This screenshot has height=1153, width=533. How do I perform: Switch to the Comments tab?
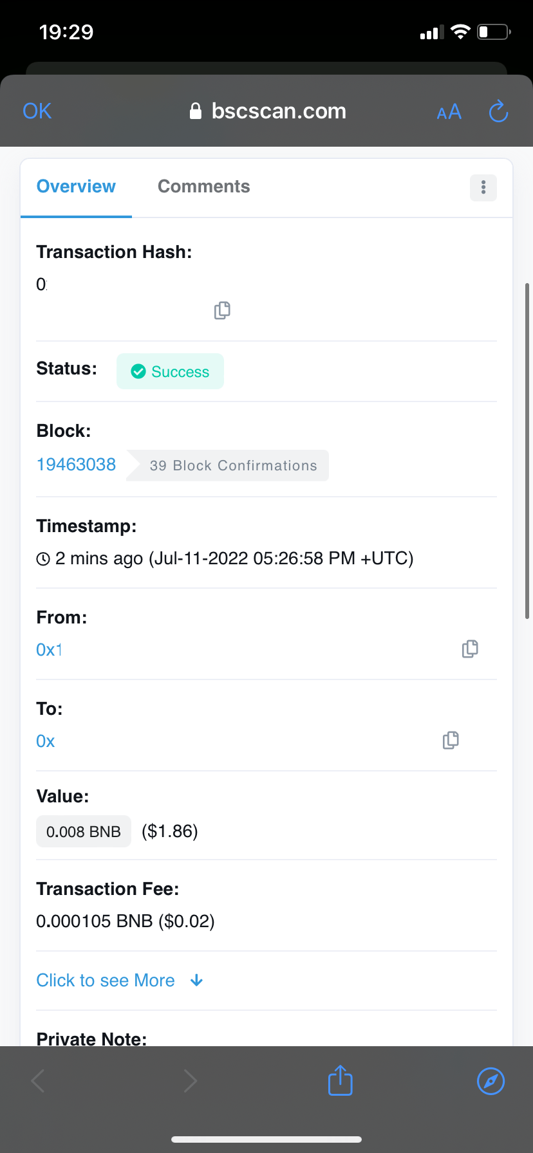pyautogui.click(x=203, y=187)
